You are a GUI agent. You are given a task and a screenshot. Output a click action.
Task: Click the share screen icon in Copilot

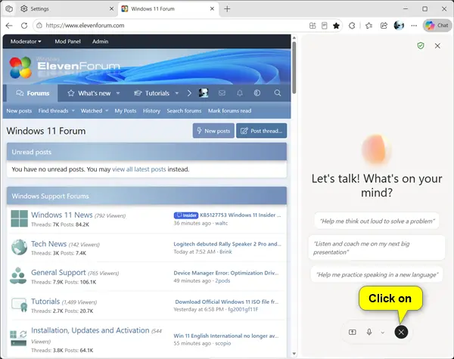pyautogui.click(x=353, y=332)
